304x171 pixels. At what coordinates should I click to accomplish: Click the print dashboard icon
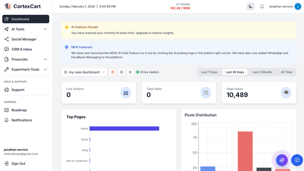[x=122, y=72]
